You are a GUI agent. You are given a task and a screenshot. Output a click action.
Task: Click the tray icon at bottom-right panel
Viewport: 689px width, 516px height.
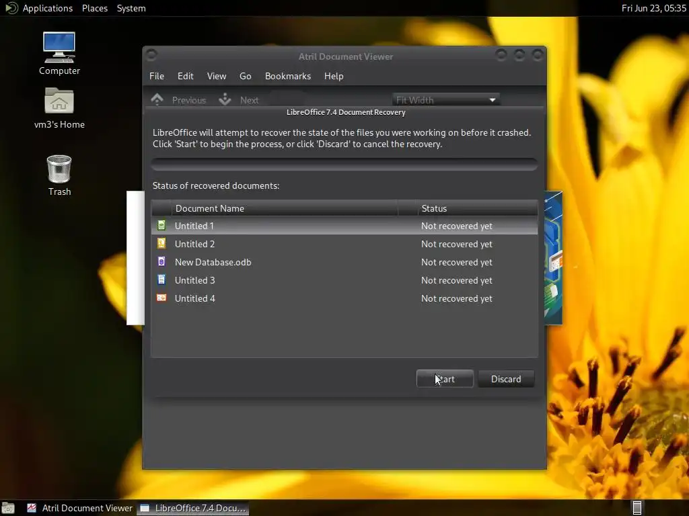click(637, 508)
